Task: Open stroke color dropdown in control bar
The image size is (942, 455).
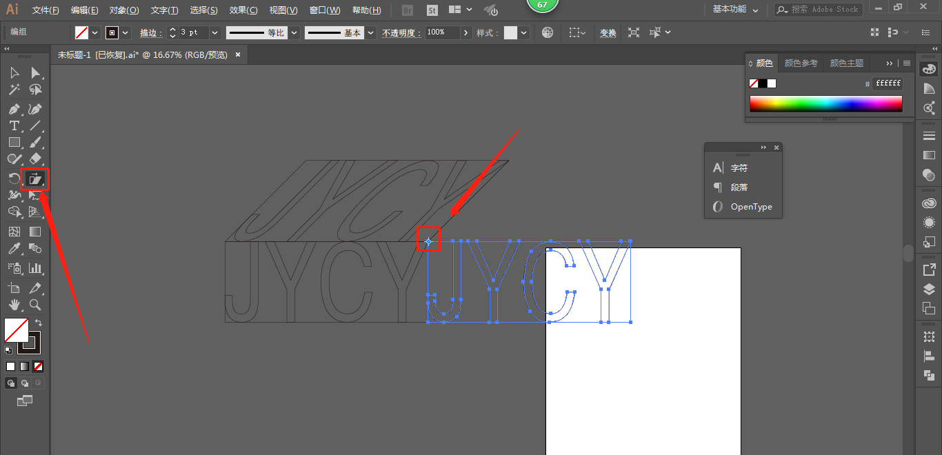Action: click(126, 32)
